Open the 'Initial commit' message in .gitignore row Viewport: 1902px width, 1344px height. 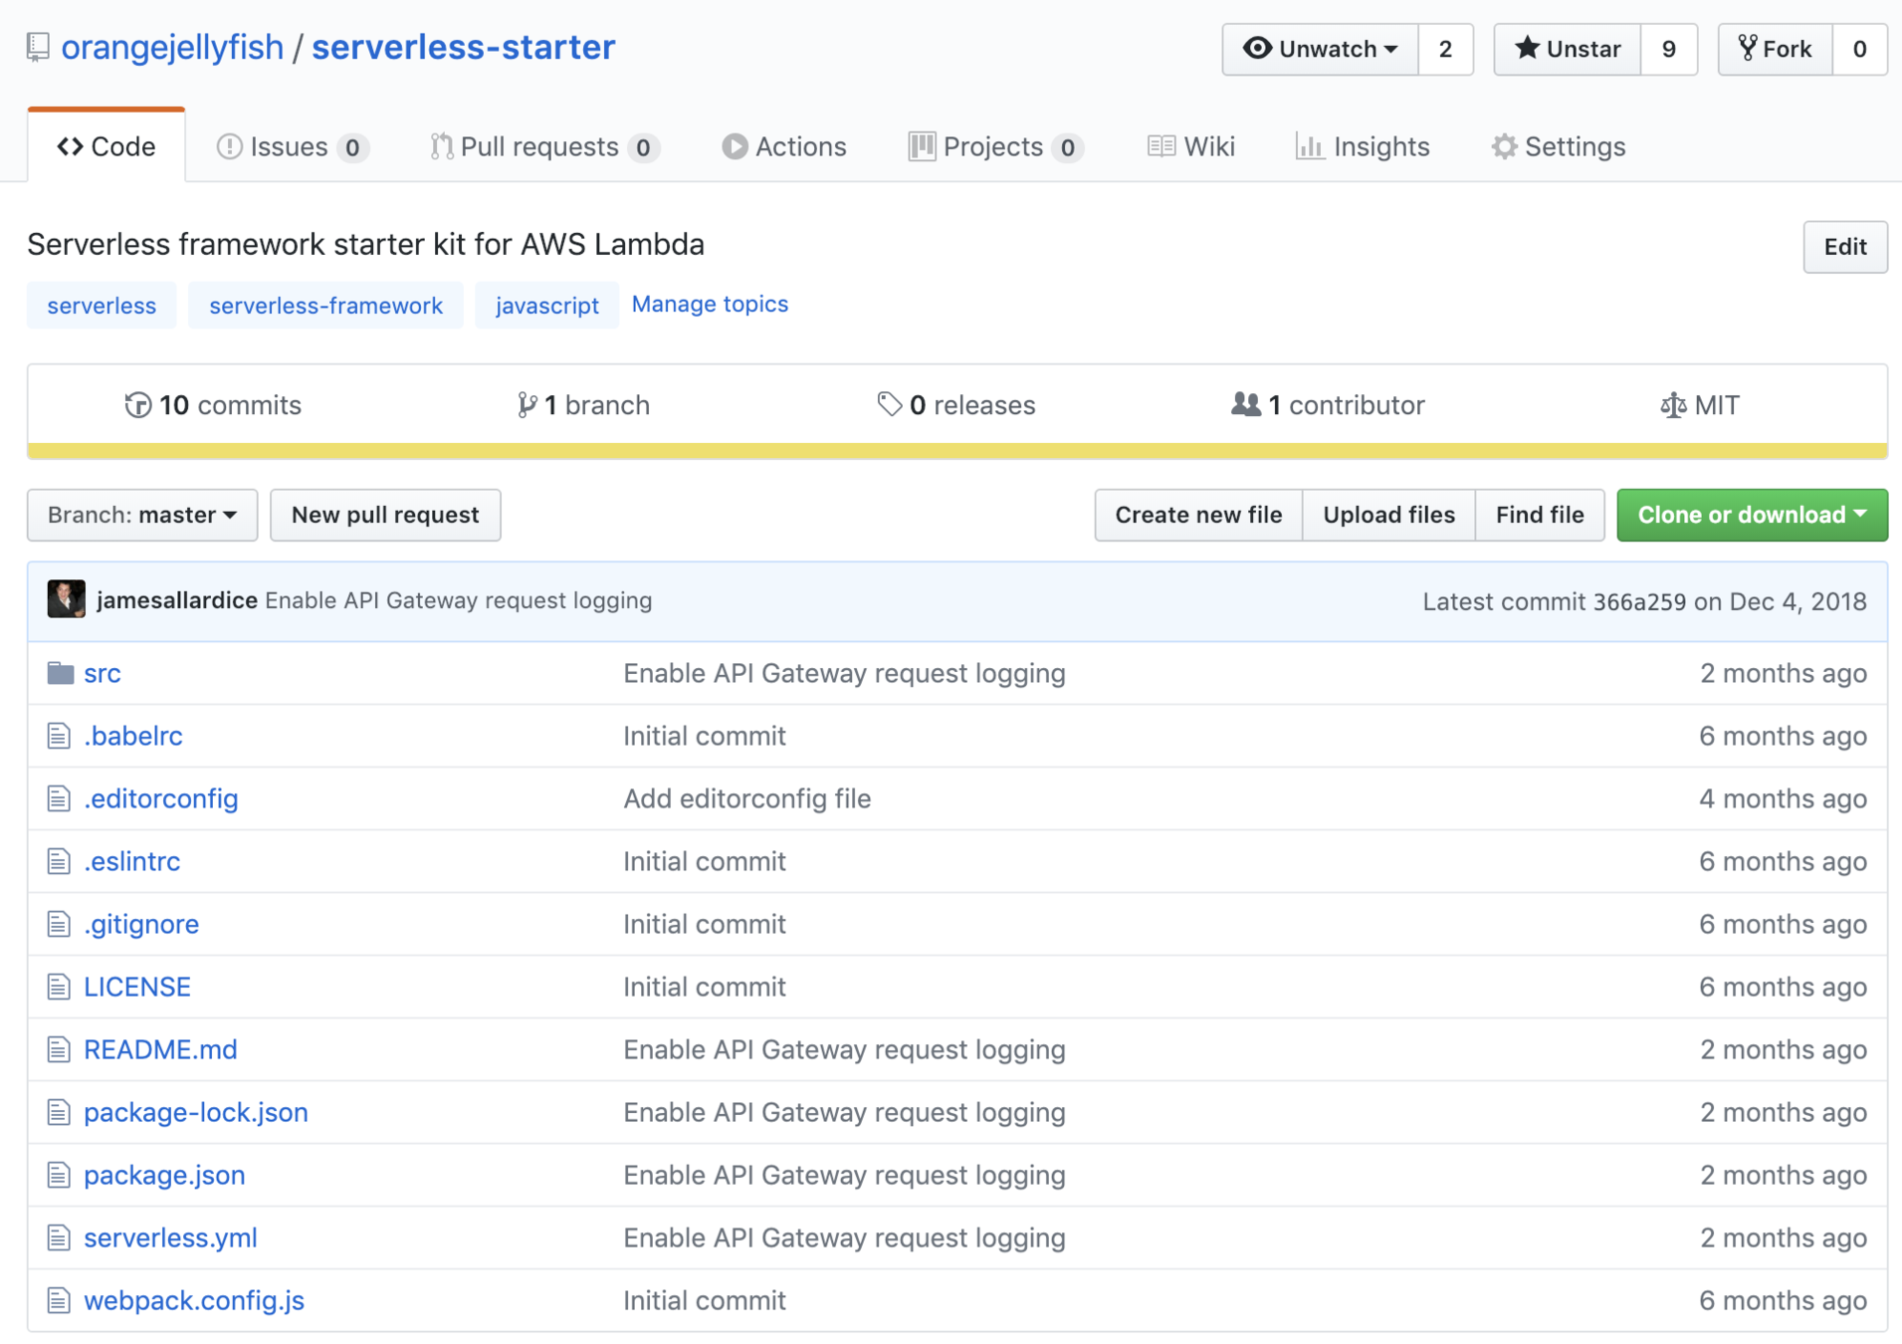[x=705, y=924]
